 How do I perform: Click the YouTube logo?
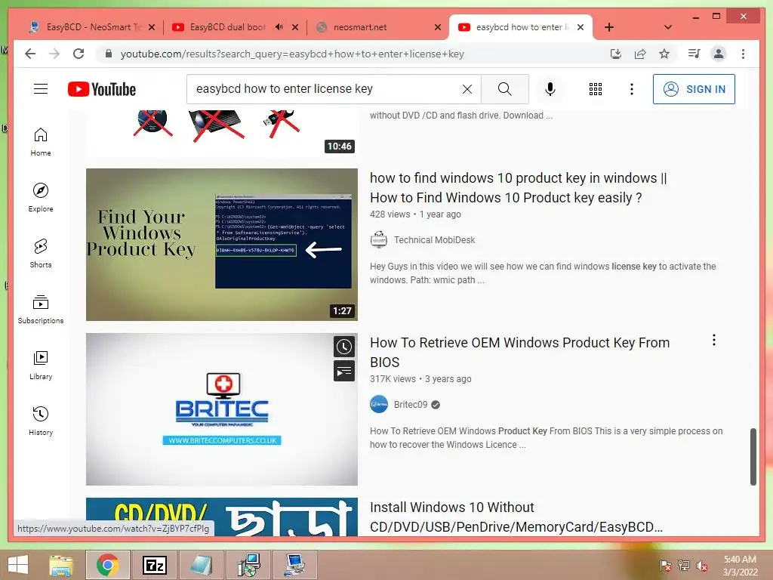pos(102,89)
